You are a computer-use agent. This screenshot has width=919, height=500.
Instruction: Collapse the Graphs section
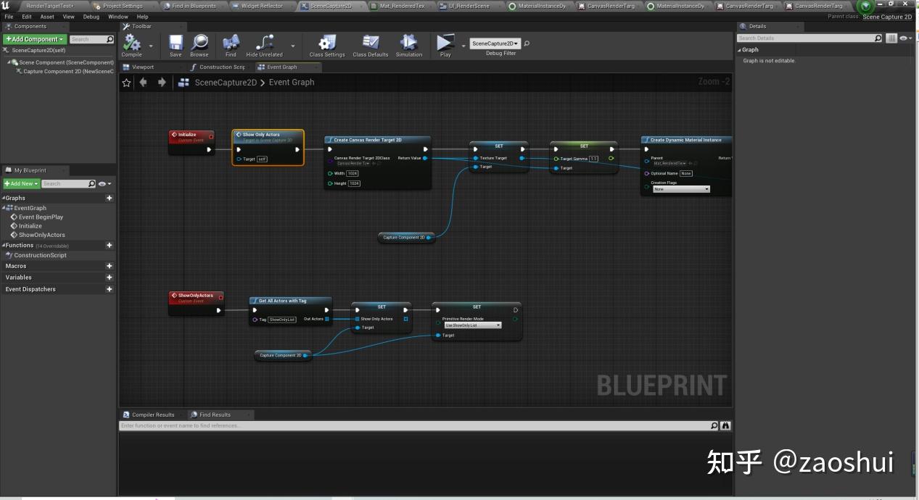4,198
